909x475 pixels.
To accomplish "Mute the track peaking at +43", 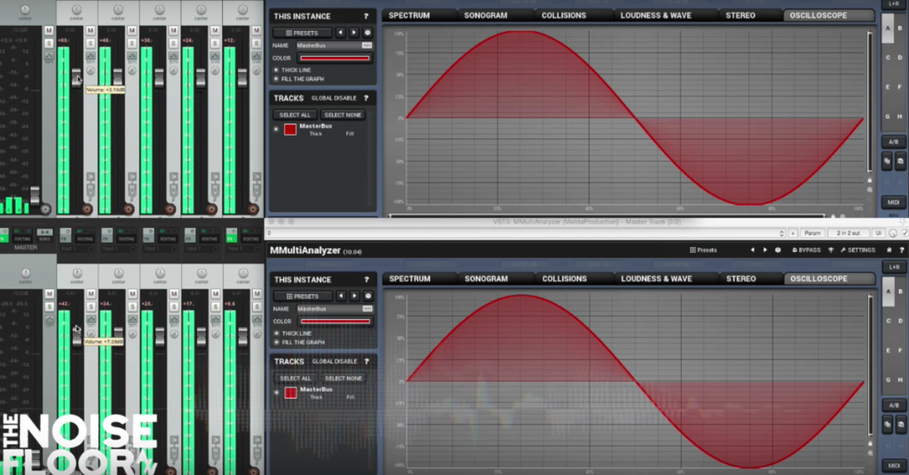I will (x=91, y=294).
